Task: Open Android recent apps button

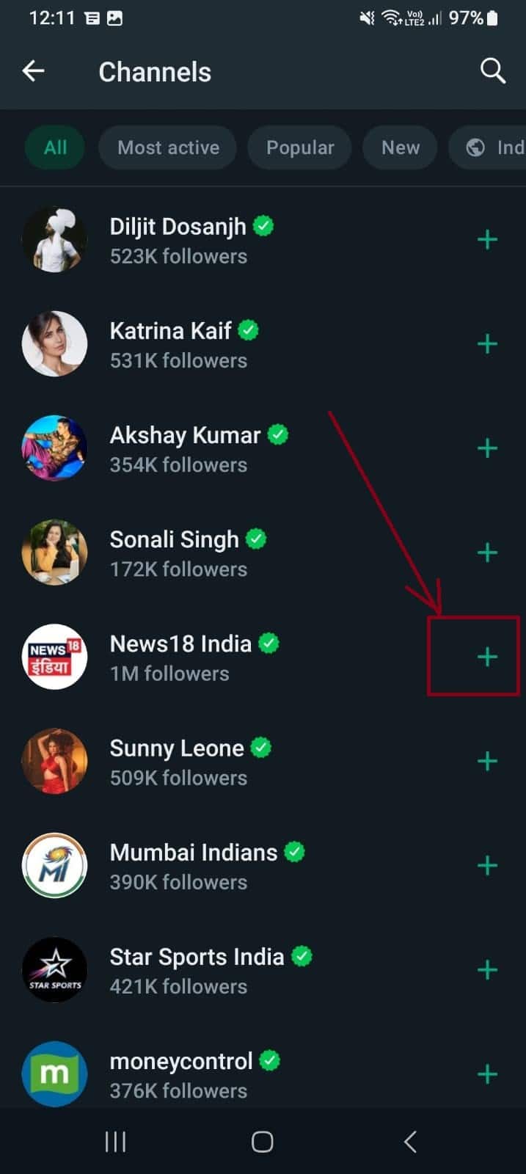Action: [x=115, y=1142]
